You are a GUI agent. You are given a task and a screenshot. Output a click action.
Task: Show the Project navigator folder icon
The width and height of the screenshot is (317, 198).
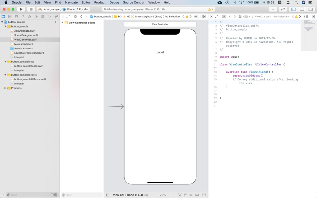[x=3, y=16]
